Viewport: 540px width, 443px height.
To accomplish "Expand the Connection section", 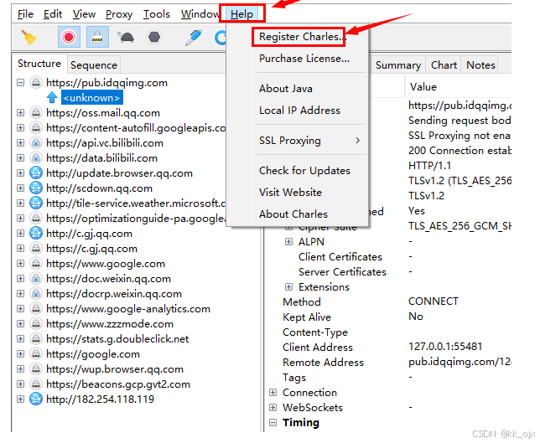I will pos(273,393).
